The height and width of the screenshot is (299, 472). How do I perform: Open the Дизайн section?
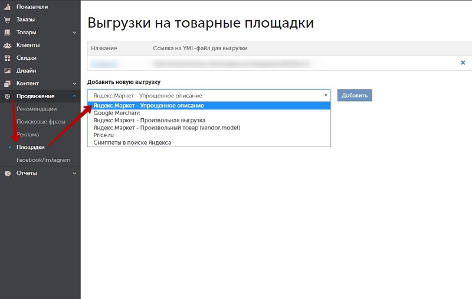26,70
